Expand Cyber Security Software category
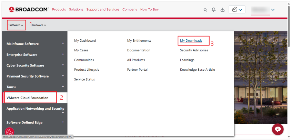 (63, 65)
